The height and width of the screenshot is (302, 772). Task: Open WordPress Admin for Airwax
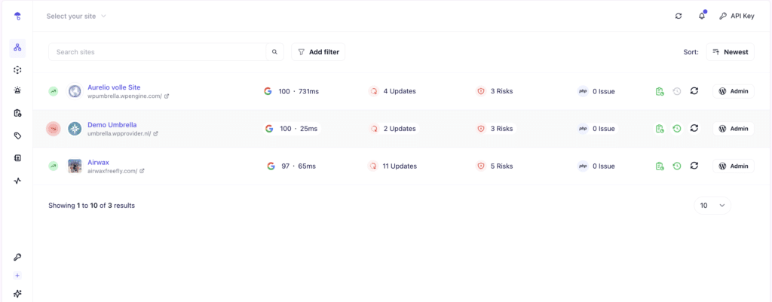pyautogui.click(x=734, y=166)
